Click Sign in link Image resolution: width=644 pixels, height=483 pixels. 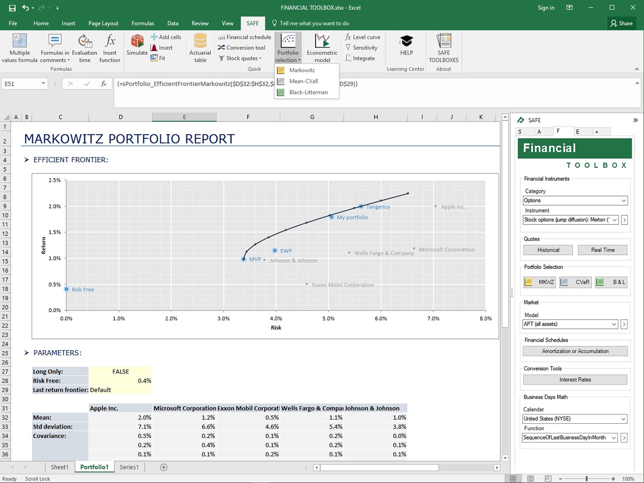coord(546,8)
